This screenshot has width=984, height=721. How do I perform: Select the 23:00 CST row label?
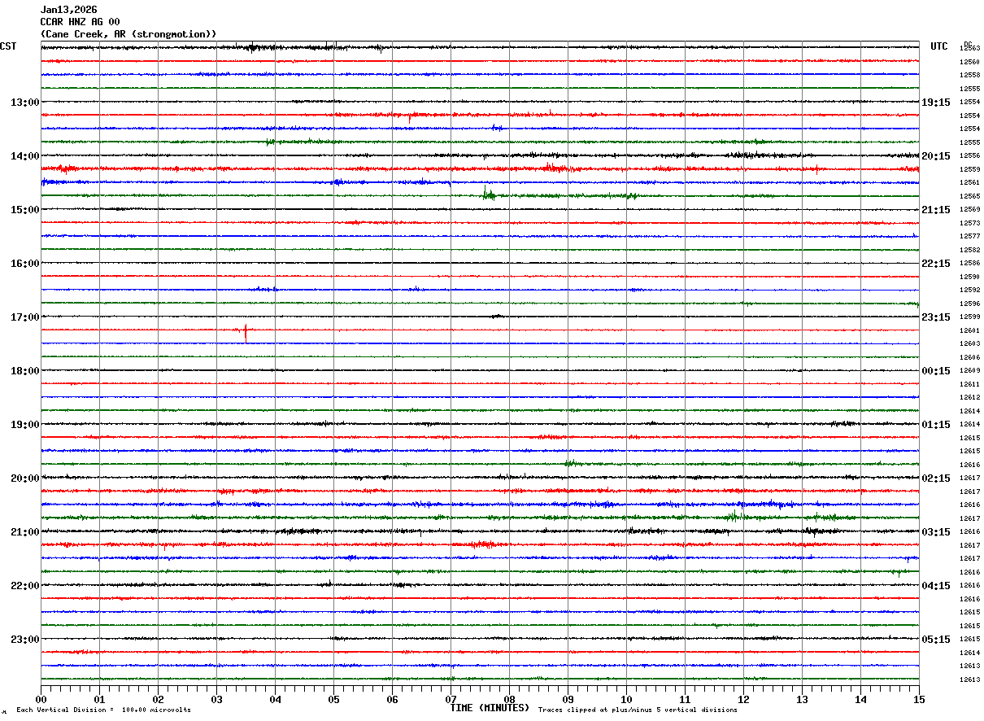point(24,640)
